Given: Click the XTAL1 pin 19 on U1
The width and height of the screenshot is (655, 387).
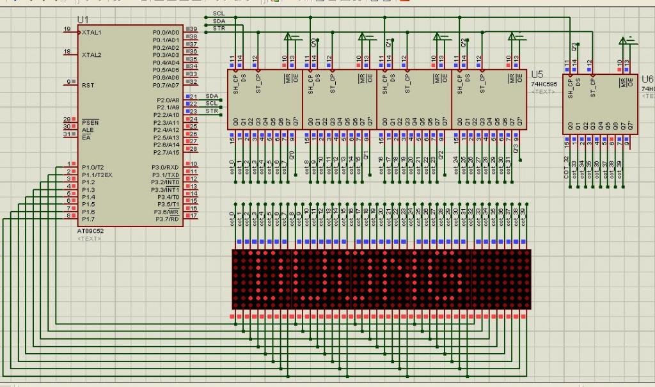Looking at the screenshot, I should (70, 31).
